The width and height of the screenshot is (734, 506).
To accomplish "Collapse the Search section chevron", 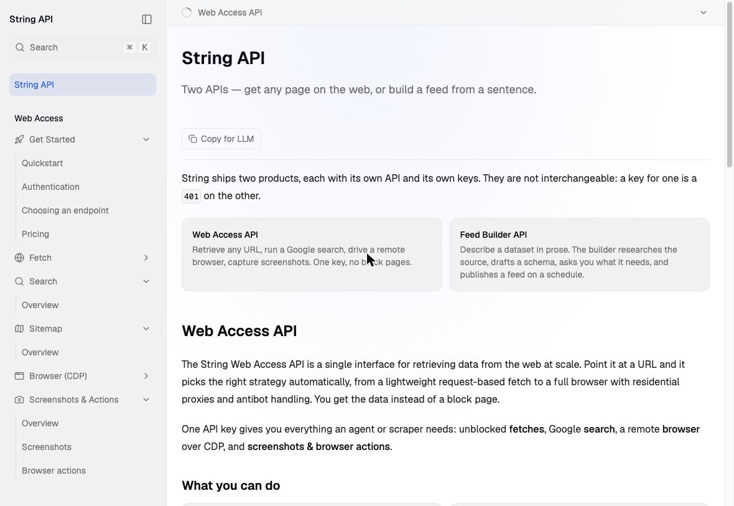I will [x=146, y=281].
